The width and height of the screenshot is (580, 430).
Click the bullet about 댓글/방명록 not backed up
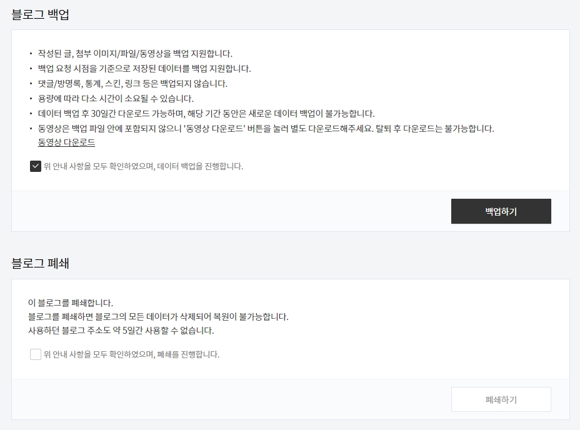coord(132,84)
